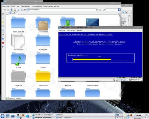149x119 pixels.
Task: Open a new tab with the tab-bar button
Action: point(7,13)
